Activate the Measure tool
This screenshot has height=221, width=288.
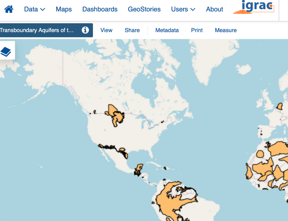point(226,30)
